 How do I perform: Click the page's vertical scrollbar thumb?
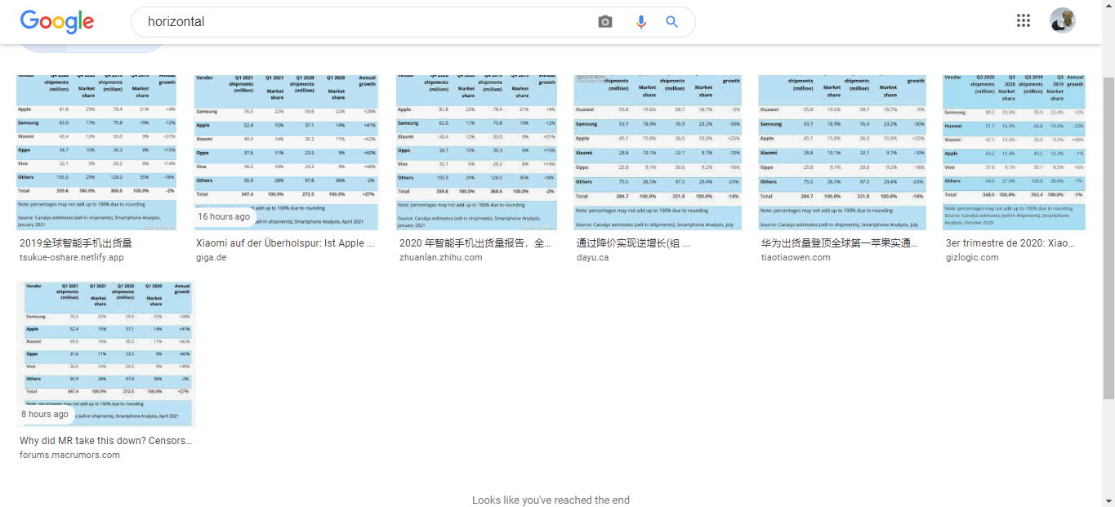tap(1108, 240)
